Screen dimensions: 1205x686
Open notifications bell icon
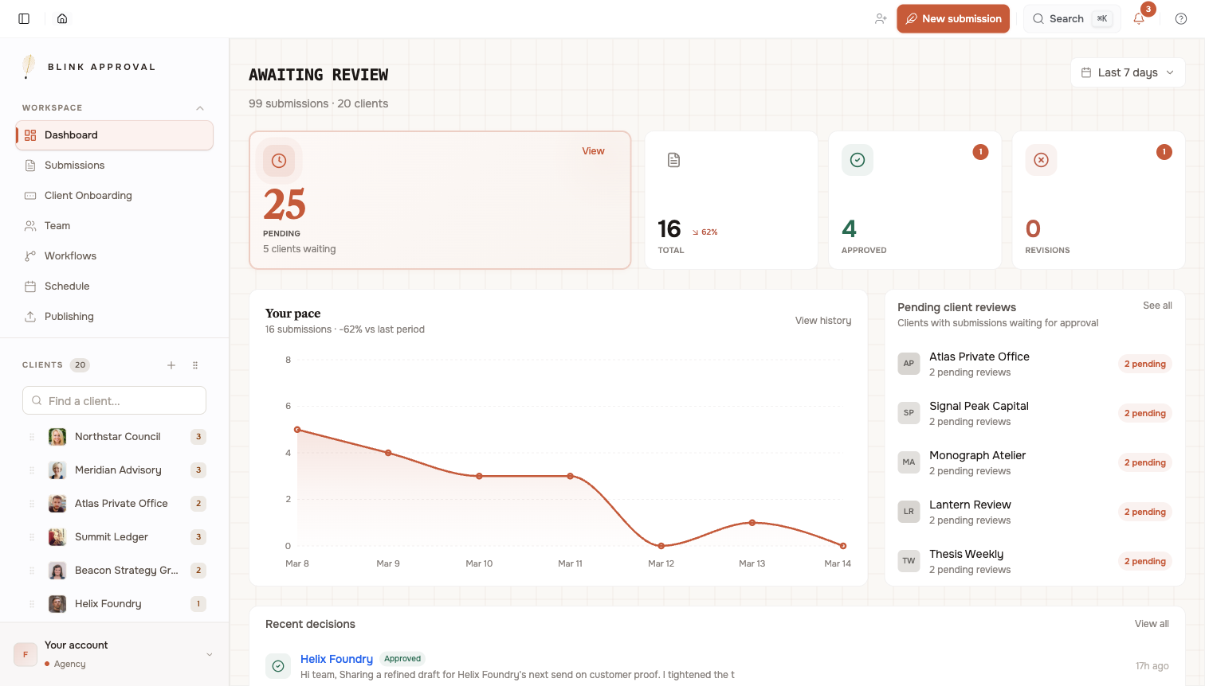click(1139, 18)
